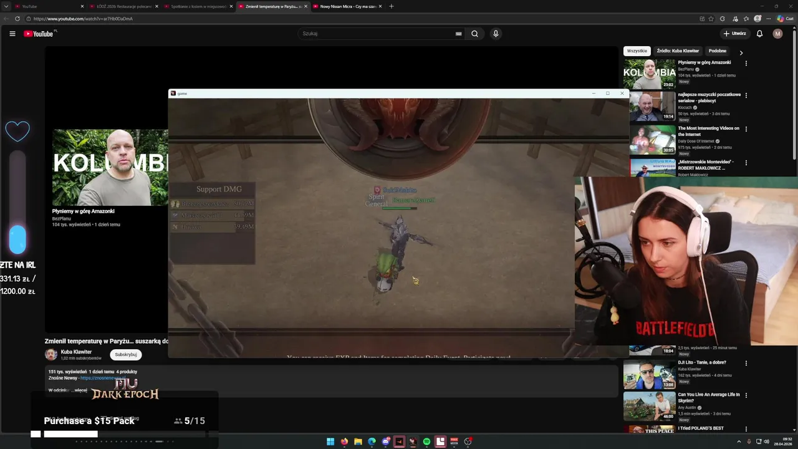Start voice search with the microphone icon

coord(496,34)
